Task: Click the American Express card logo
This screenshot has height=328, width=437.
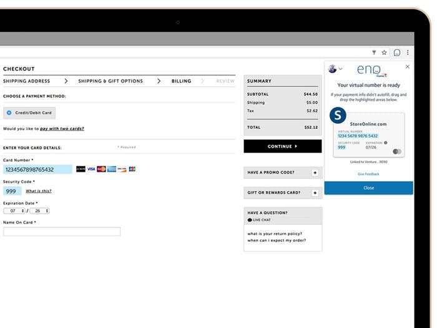Action: [112, 169]
